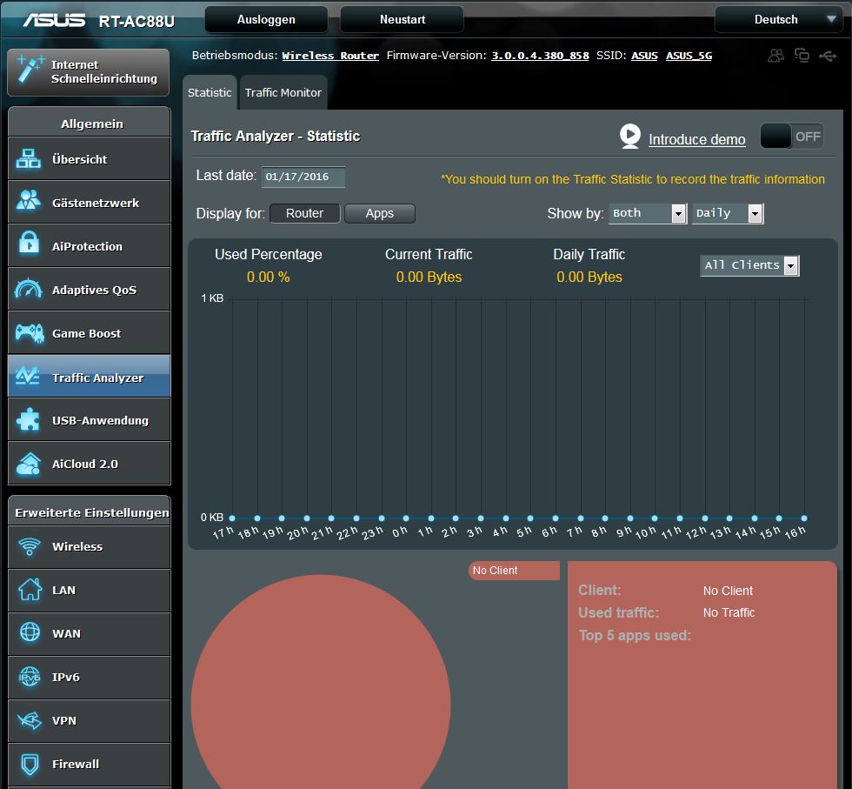Open IPv6 globe icon
852x789 pixels.
30,677
